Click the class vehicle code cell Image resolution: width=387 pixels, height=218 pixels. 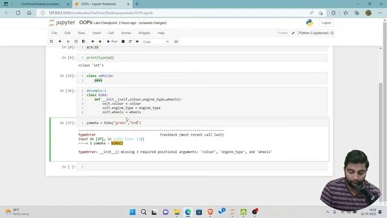[x=202, y=78]
